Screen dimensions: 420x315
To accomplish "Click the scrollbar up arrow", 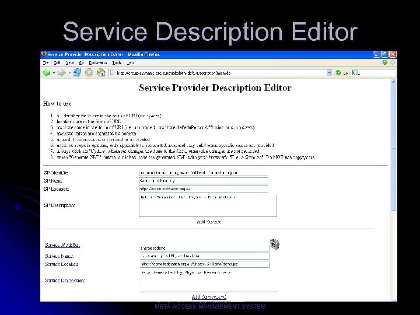I will click(x=394, y=82).
